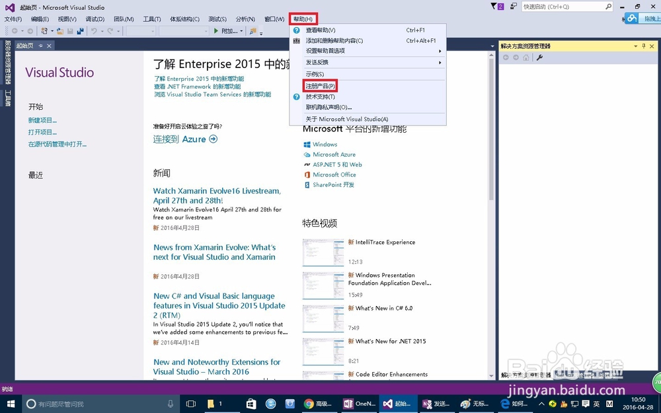
Task: Open the 服务器资源管理器 side tab
Action: [x=7, y=62]
